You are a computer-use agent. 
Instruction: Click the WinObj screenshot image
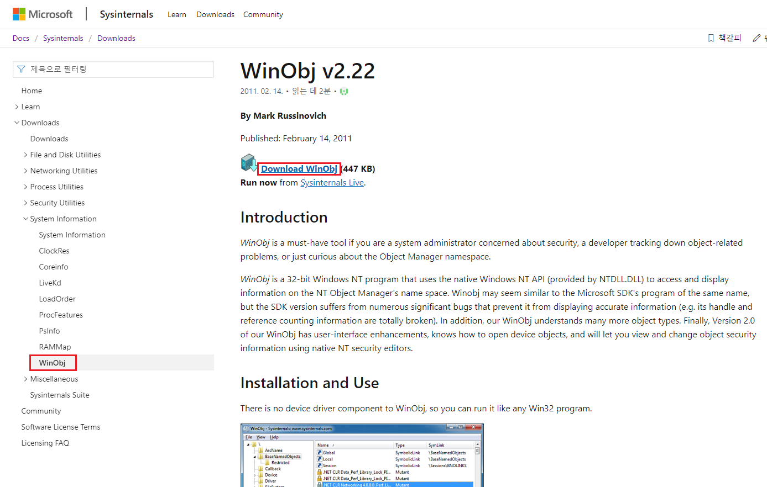pos(362,456)
